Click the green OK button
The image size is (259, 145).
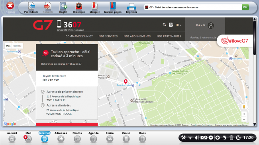(245, 7)
